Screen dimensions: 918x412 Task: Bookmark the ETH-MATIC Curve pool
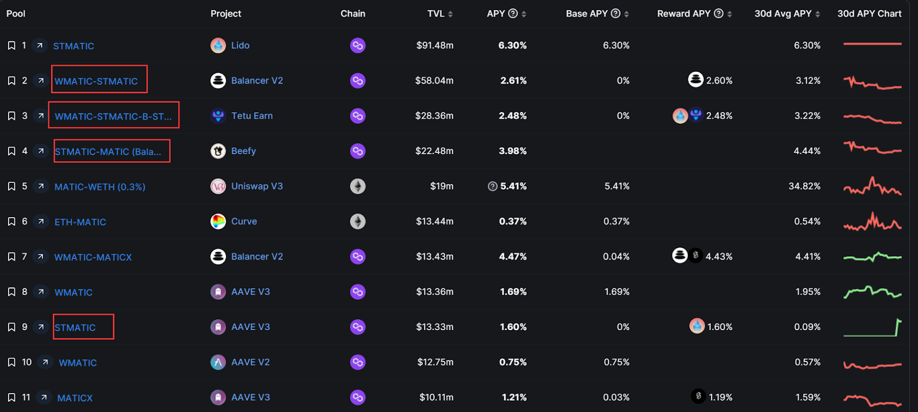pyautogui.click(x=11, y=221)
